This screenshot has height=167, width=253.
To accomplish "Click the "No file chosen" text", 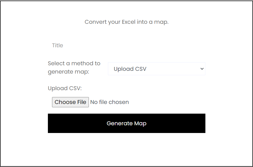I will [x=110, y=102].
